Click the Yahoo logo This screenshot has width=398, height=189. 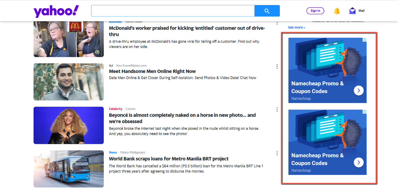(56, 12)
